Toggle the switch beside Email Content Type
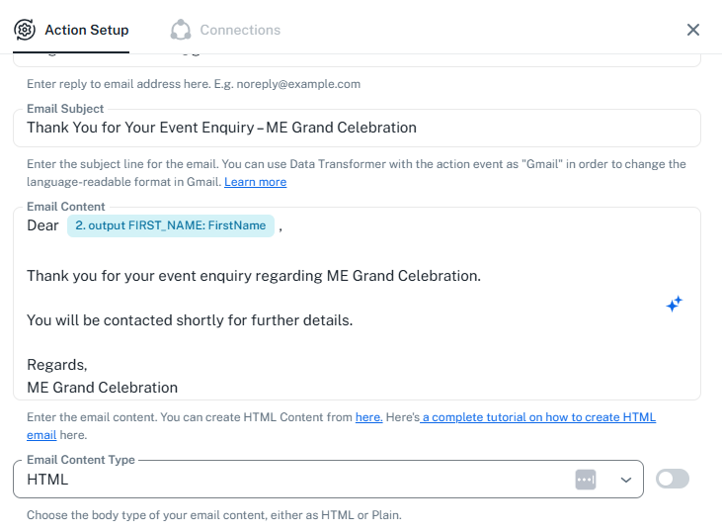The height and width of the screenshot is (532, 722). pyautogui.click(x=673, y=479)
